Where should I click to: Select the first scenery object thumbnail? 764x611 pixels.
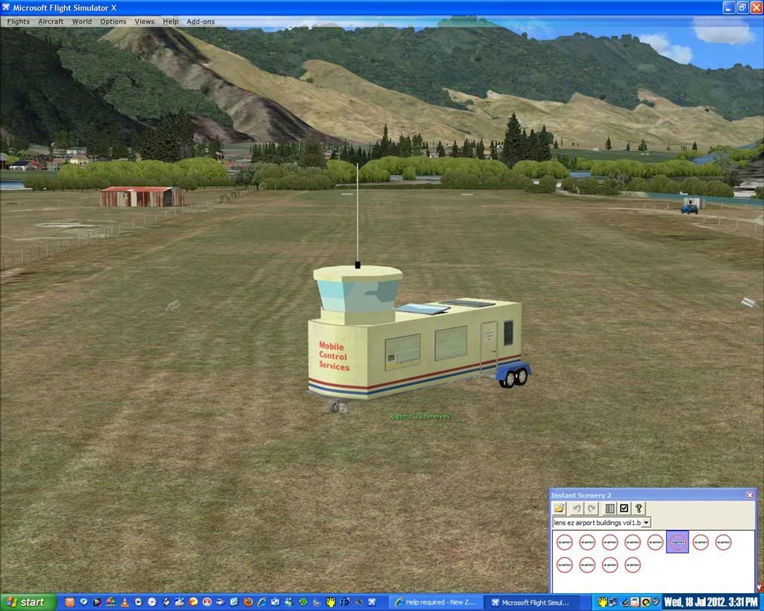(x=565, y=542)
